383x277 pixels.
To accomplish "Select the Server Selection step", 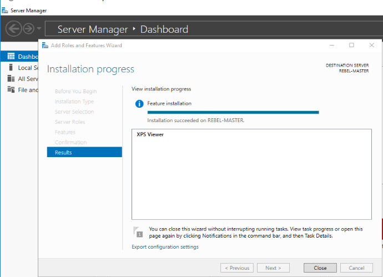I will pos(74,112).
